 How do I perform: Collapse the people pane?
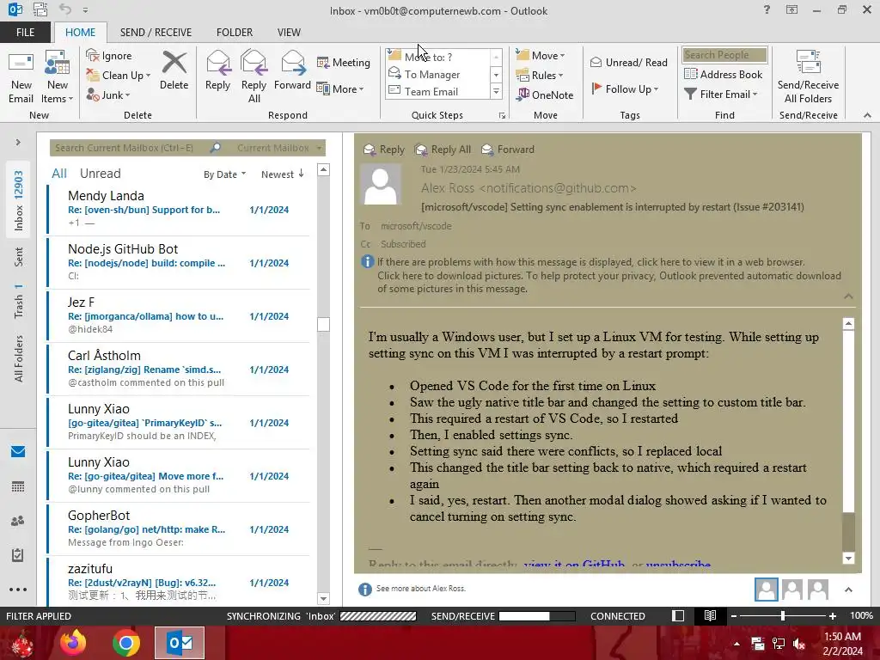click(848, 590)
